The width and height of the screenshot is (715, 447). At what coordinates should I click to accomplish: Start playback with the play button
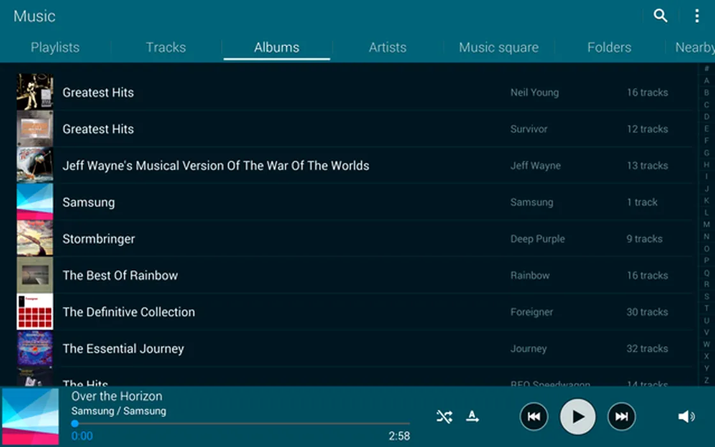[x=577, y=416]
